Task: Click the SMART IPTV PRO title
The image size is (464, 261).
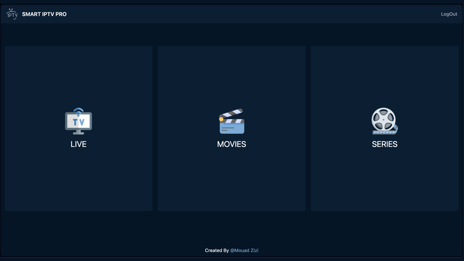Action: click(44, 14)
